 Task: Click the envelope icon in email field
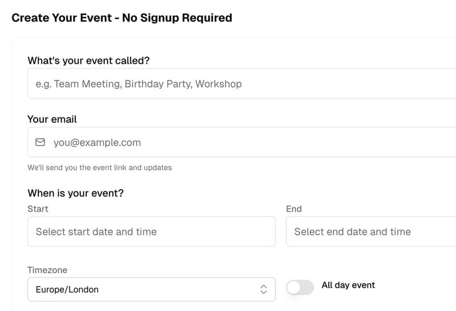coord(40,142)
